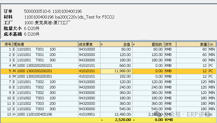
Task: Select row 8 resource 1101001 T002 200
Action: 47,87
